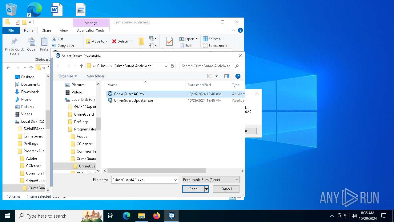Open Application Tools tab
Image resolution: width=394 pixels, height=222 pixels.
coord(91,30)
